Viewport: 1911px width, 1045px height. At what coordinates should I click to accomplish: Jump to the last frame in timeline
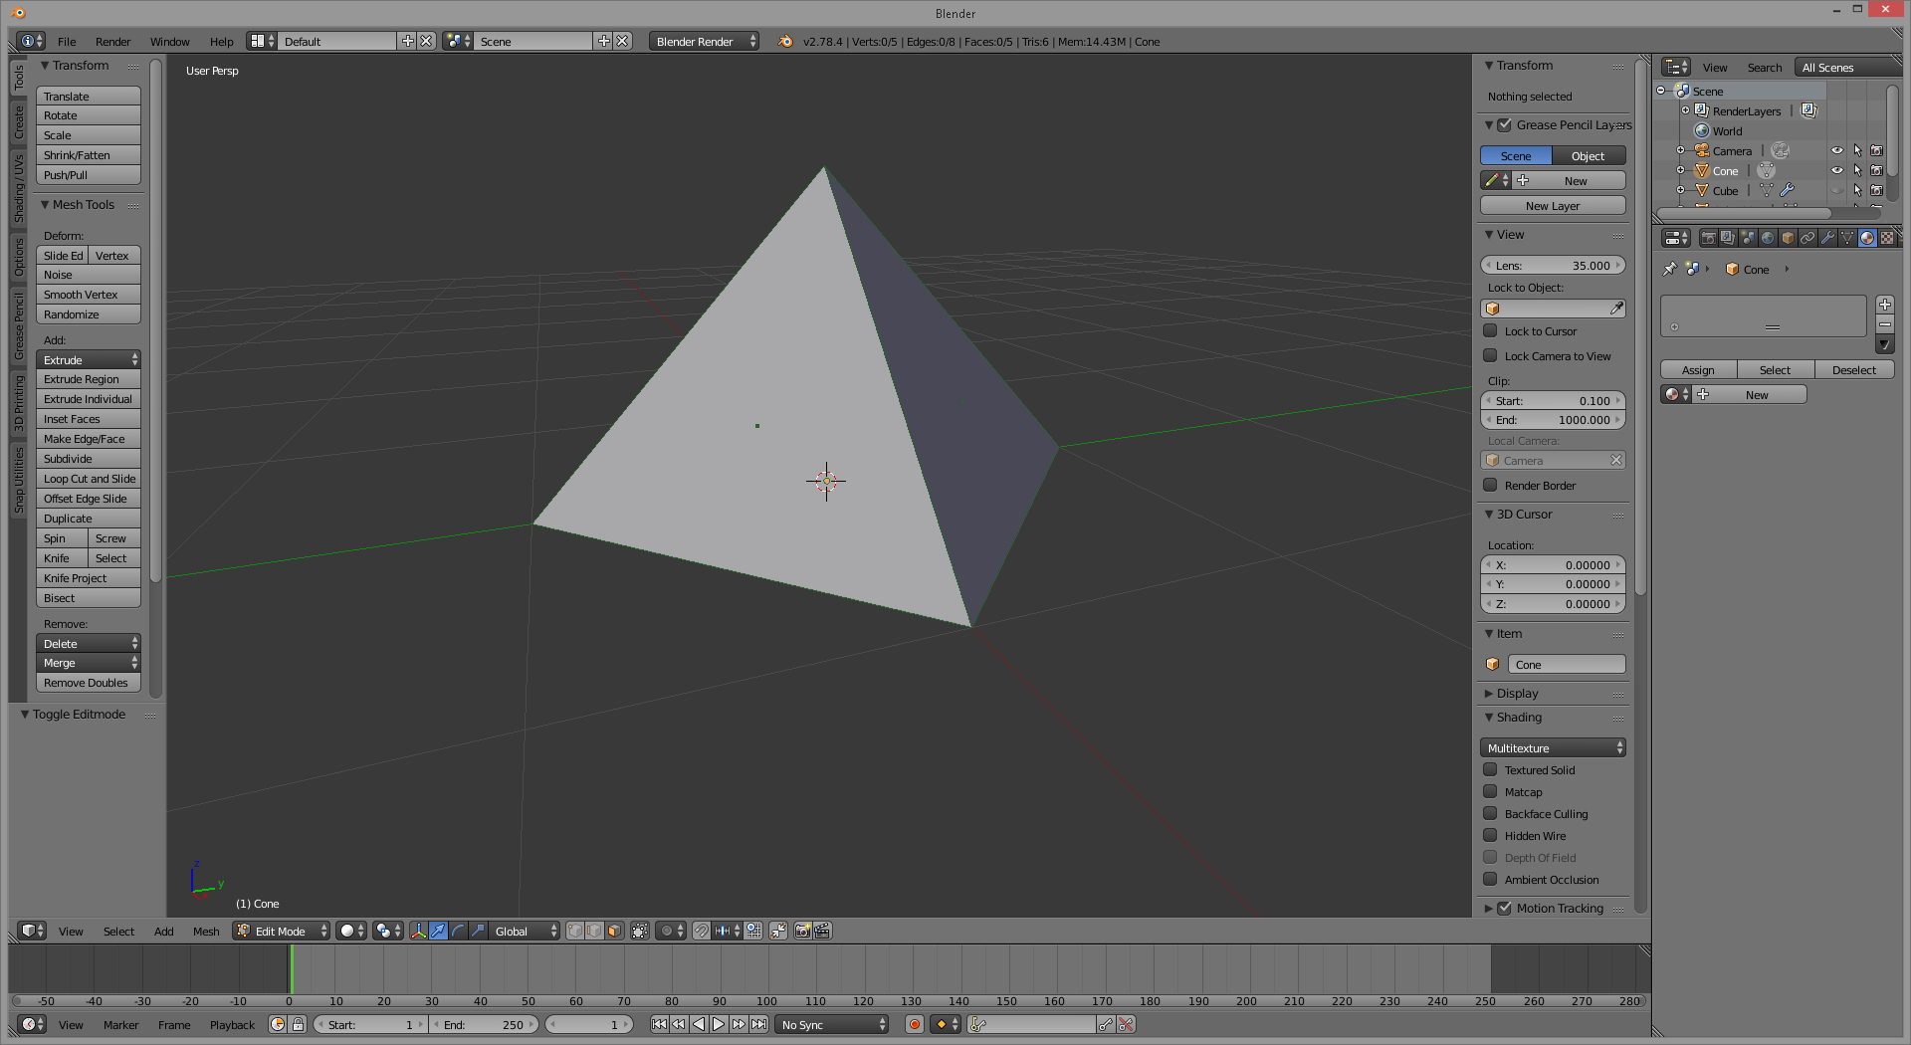758,1024
